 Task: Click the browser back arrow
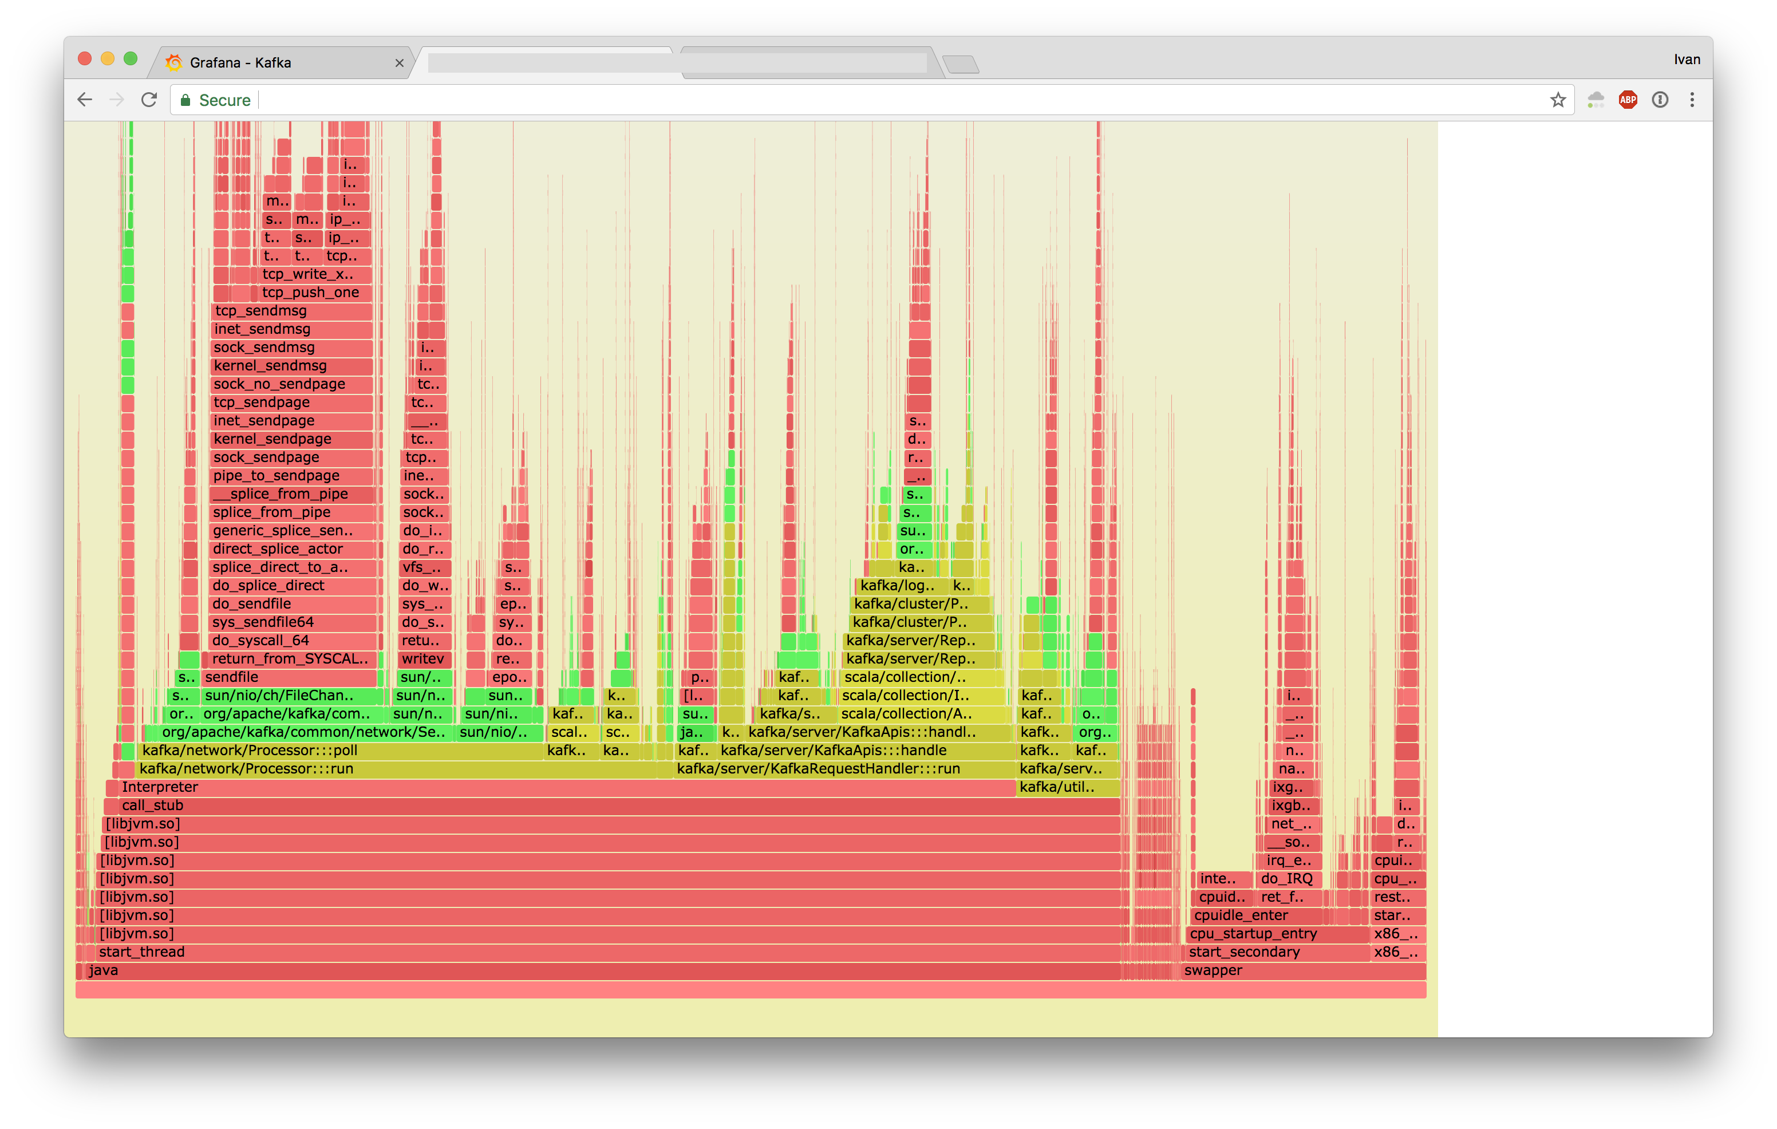point(85,100)
